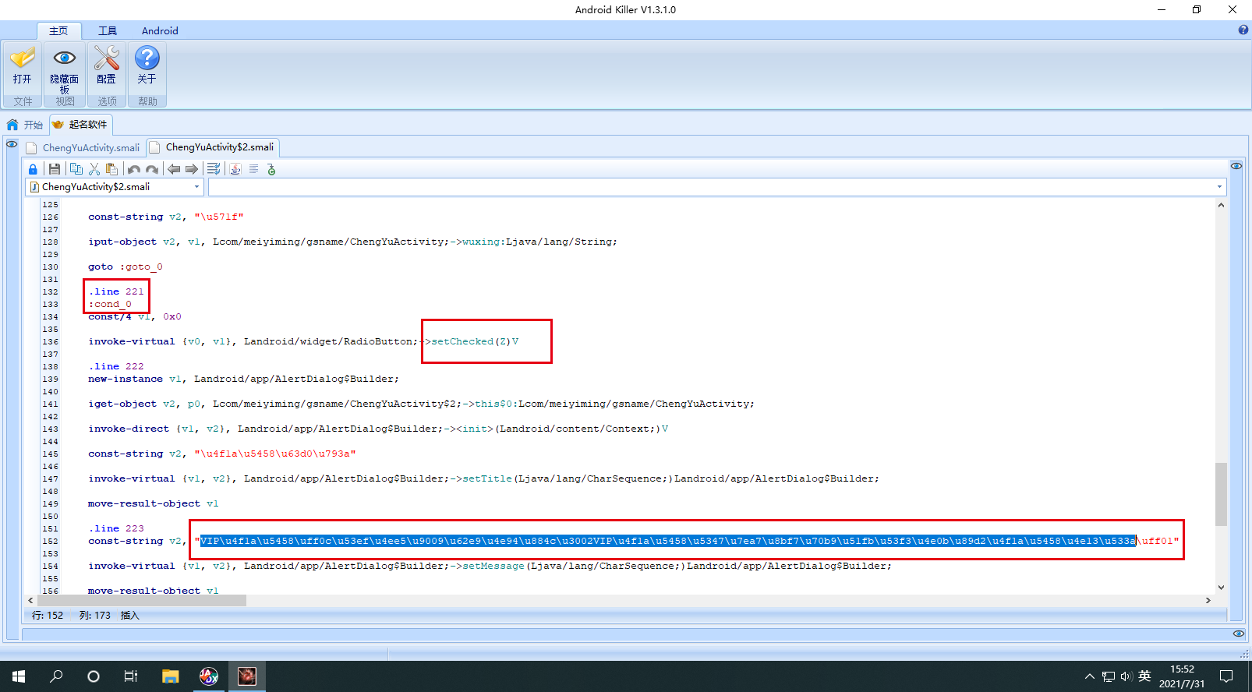Click the horizontal scroll-left arrow

point(30,600)
